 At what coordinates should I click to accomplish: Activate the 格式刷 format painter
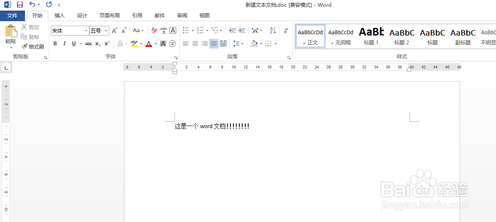click(x=32, y=47)
